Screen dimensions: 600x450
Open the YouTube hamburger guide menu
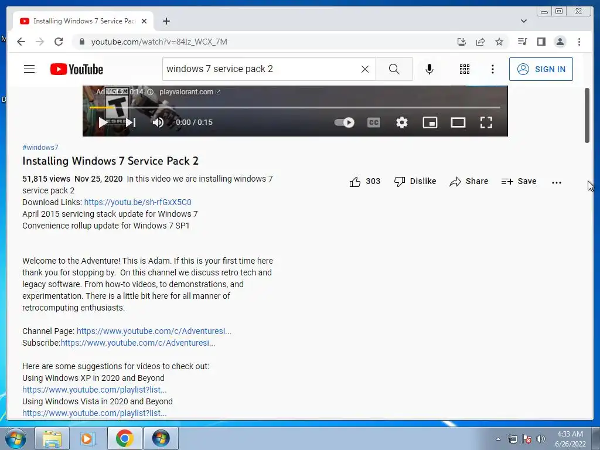[29, 69]
